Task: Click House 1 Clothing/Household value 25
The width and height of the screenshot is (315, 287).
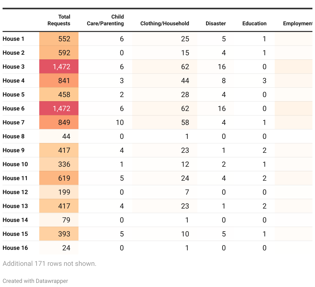Action: click(185, 39)
